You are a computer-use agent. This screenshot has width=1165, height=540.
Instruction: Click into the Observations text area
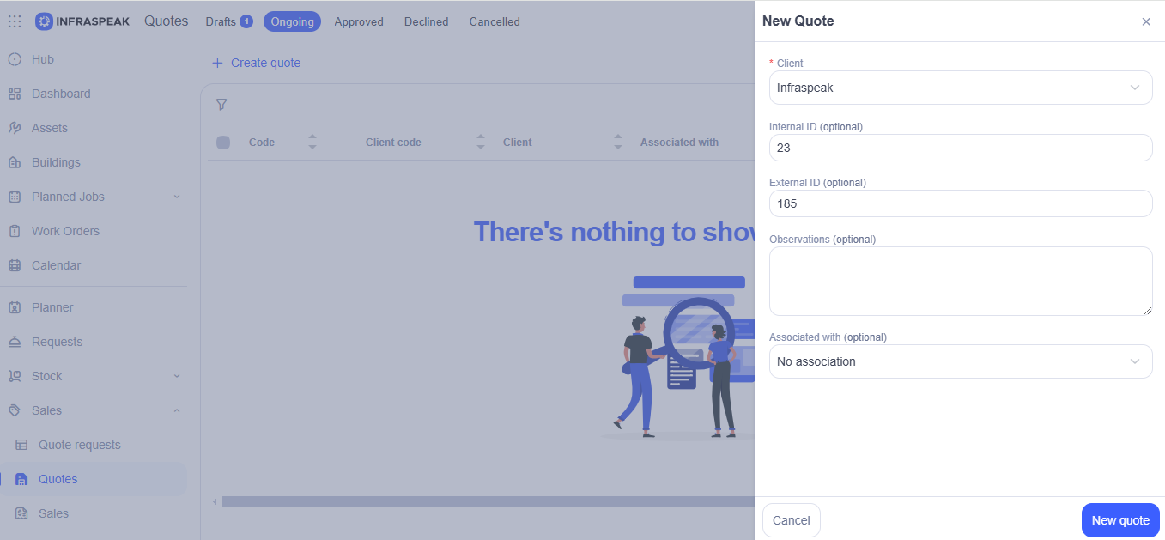tap(961, 281)
